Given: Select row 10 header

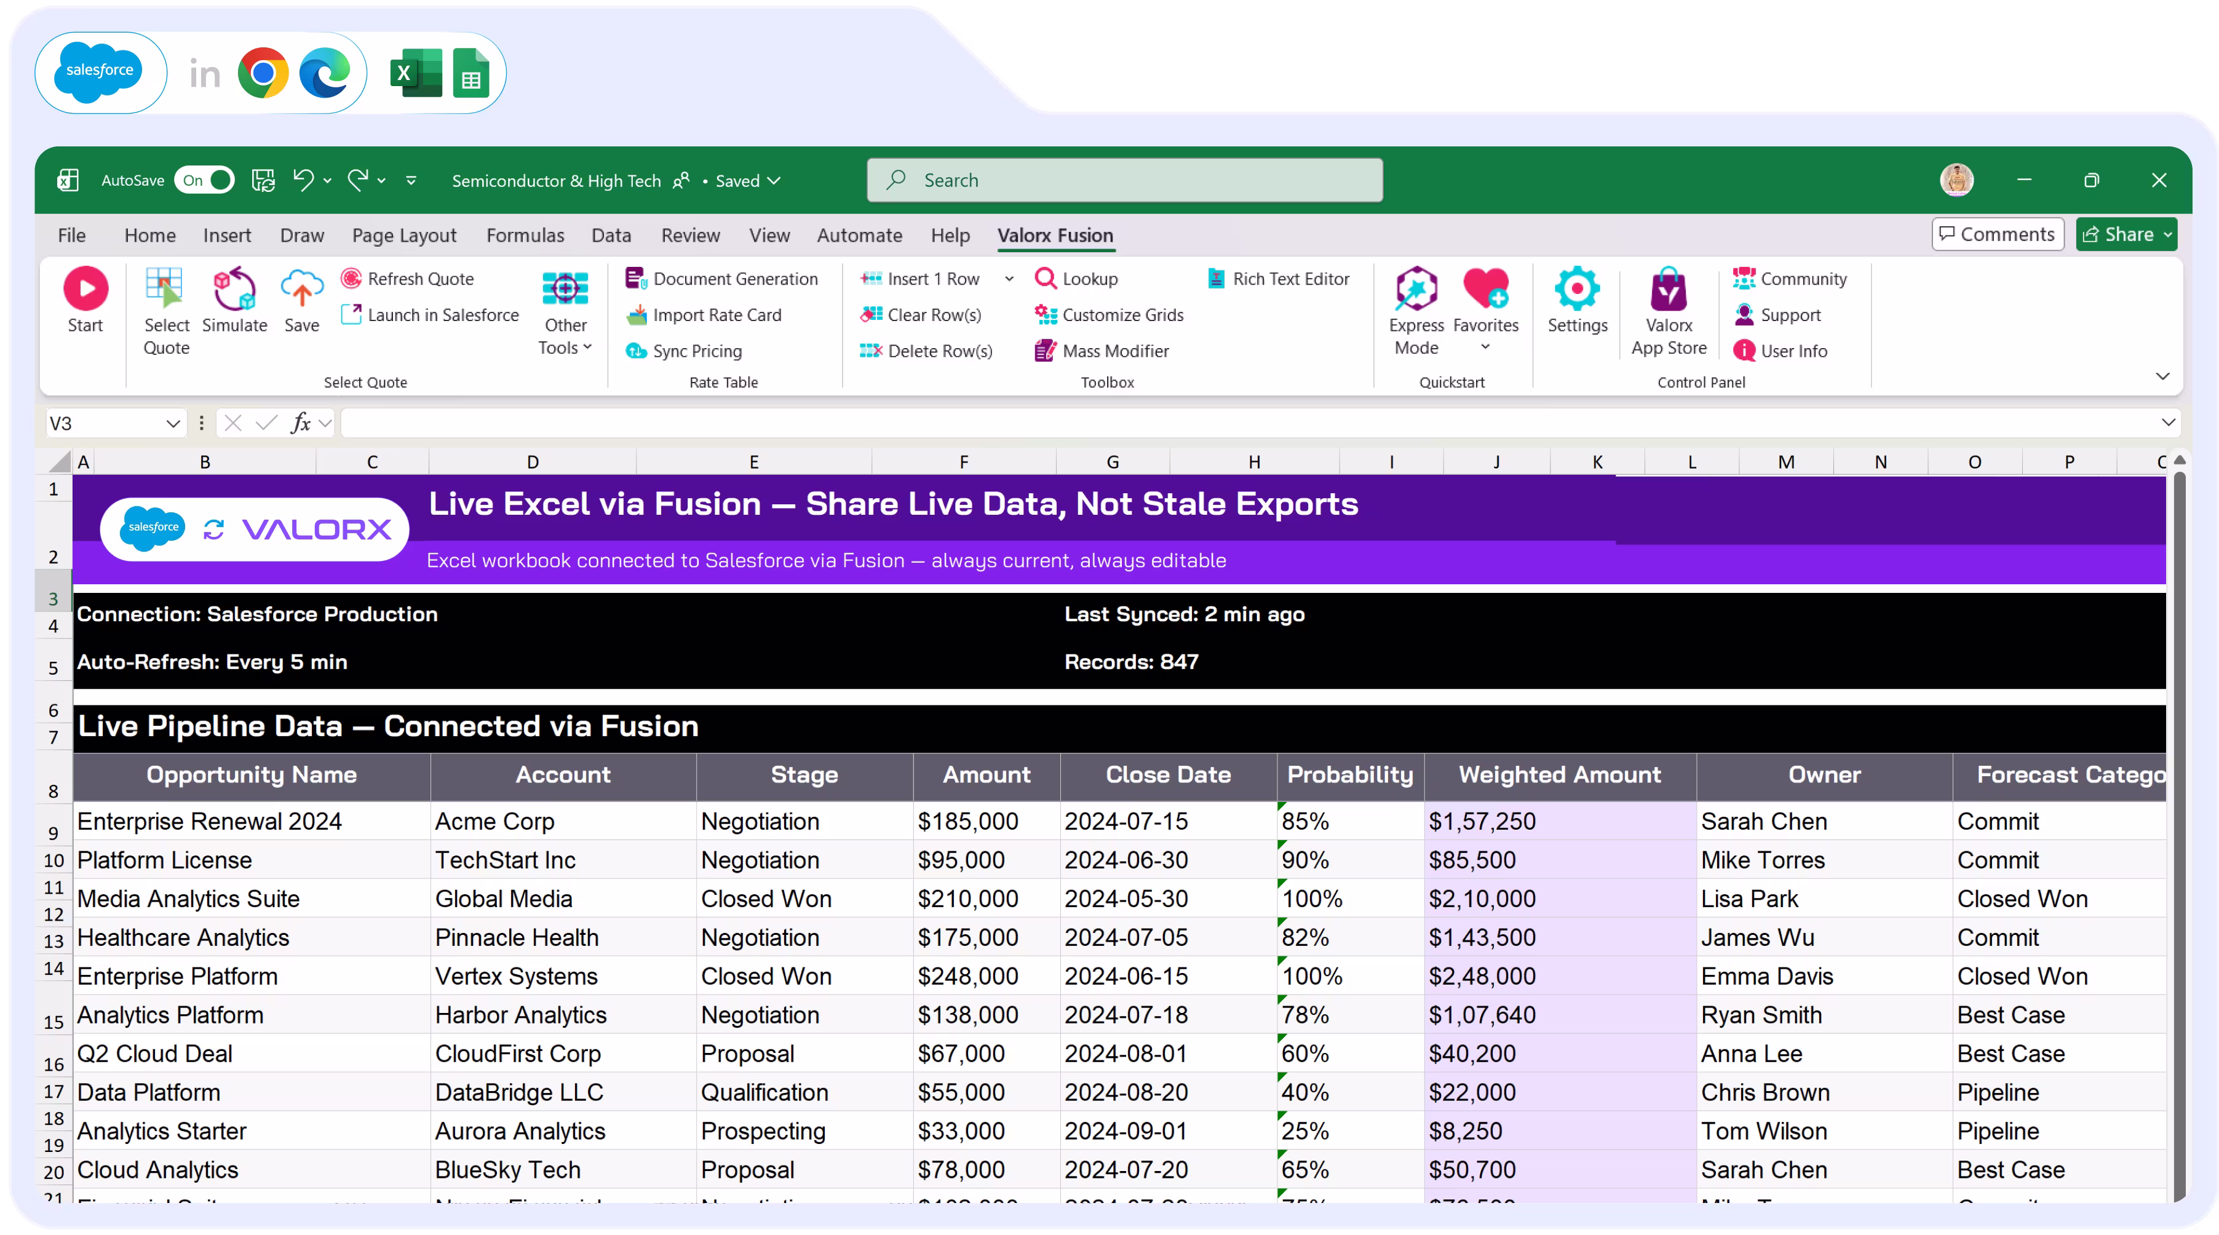Looking at the screenshot, I should point(54,859).
